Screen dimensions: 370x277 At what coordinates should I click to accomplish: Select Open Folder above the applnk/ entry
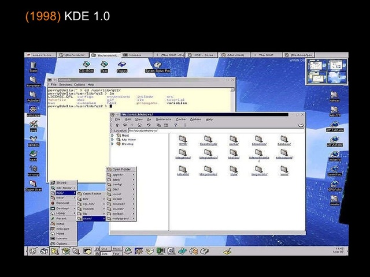tap(121, 169)
